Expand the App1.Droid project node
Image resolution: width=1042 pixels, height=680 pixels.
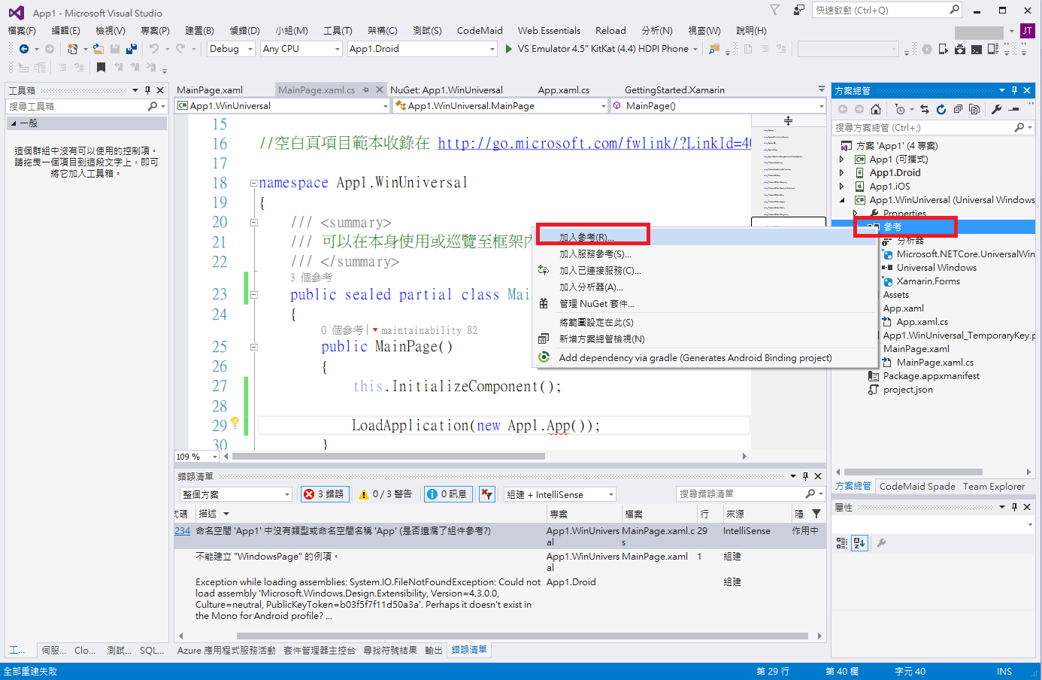[x=841, y=173]
